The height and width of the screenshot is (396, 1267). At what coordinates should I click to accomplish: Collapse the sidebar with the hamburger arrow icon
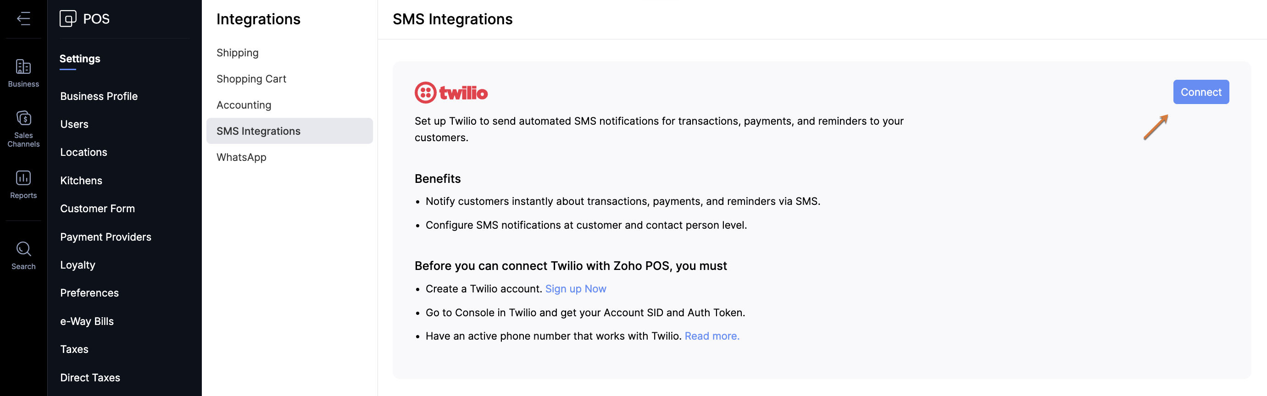click(x=23, y=19)
